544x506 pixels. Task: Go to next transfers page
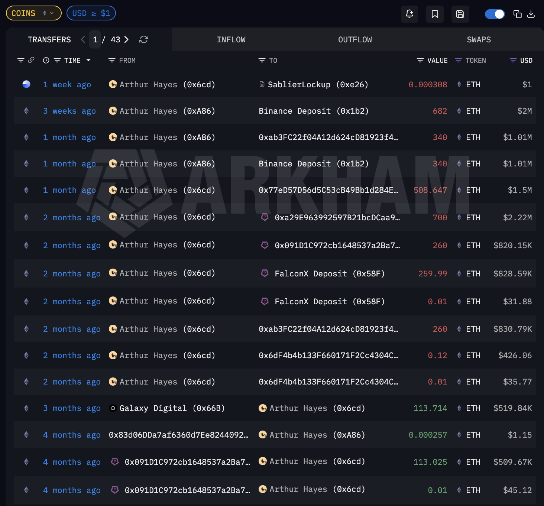126,39
